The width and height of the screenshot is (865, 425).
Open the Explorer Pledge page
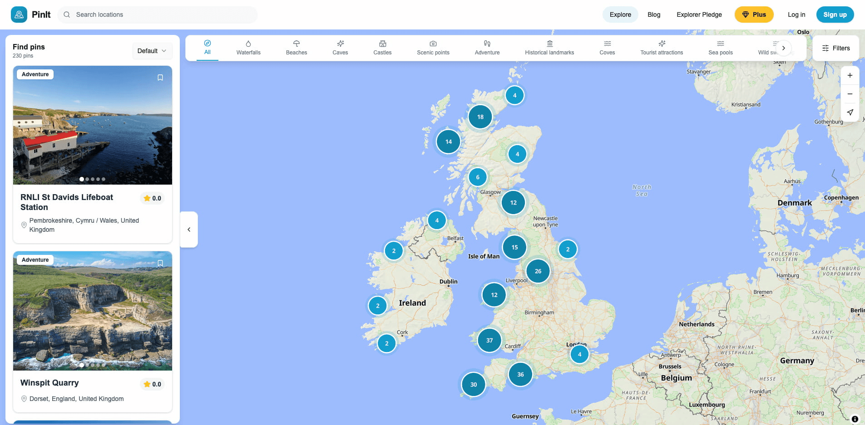(699, 15)
